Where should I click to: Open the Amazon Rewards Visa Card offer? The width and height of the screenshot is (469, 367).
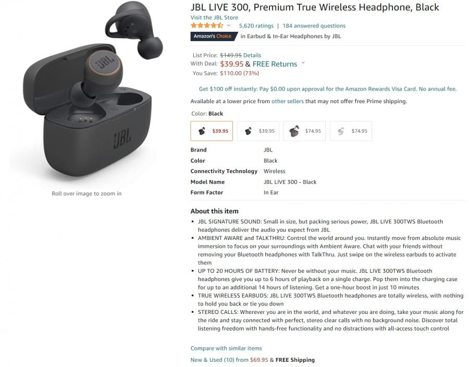(328, 89)
